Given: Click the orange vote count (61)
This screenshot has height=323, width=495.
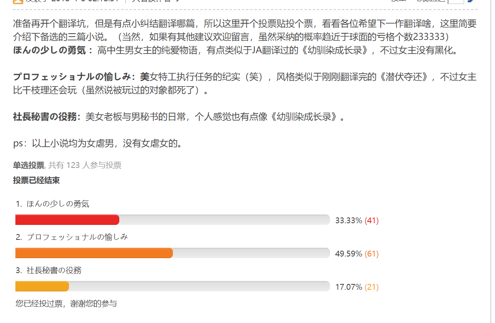Looking at the screenshot, I should 372,254.
